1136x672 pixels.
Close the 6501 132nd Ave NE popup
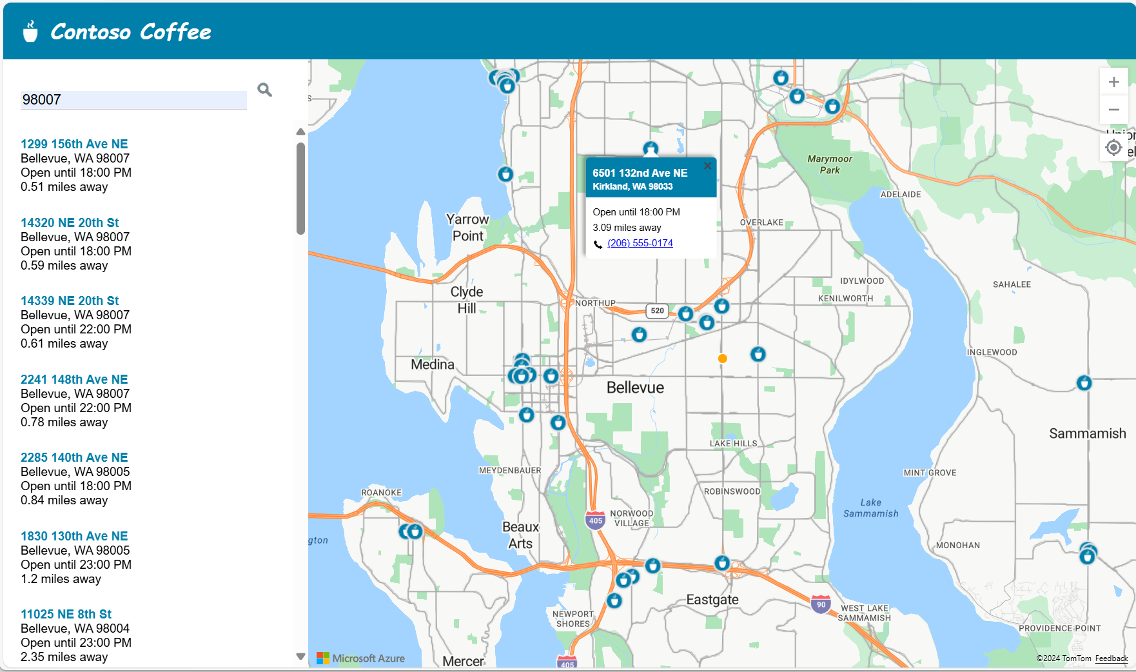(x=707, y=166)
